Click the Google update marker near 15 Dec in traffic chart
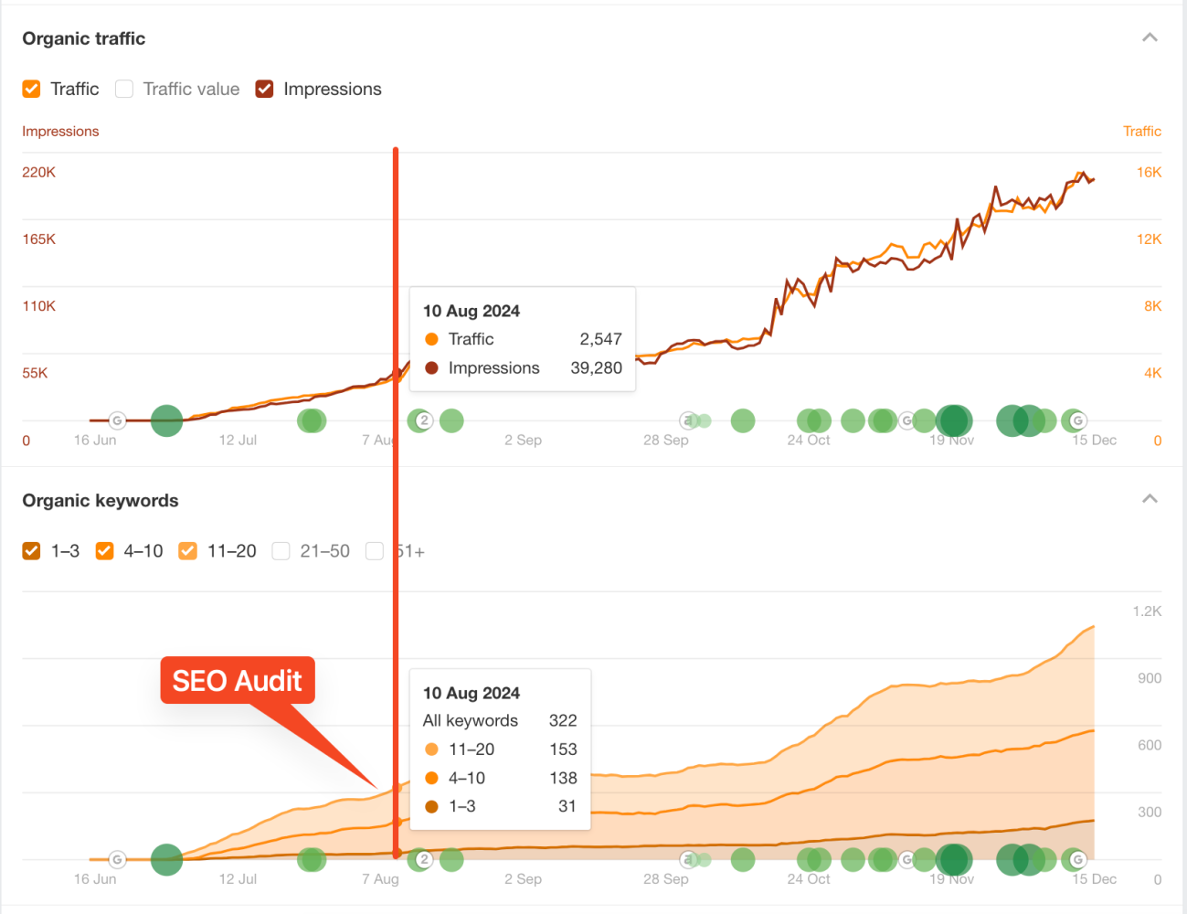The height and width of the screenshot is (914, 1187). click(1078, 420)
